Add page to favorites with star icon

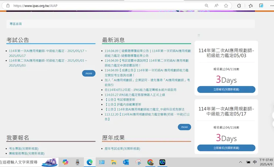click(226, 6)
